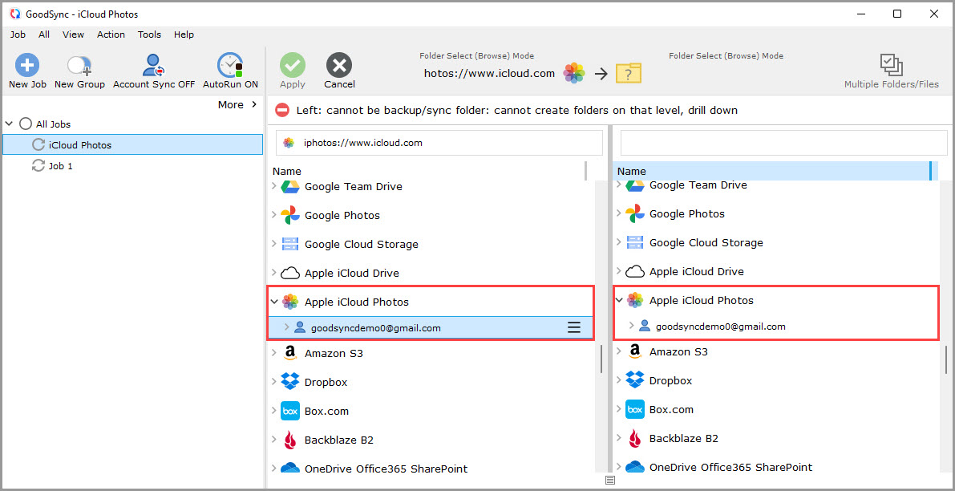Viewport: 955px width, 491px height.
Task: Select the iCloud Photos job
Action: click(x=80, y=144)
